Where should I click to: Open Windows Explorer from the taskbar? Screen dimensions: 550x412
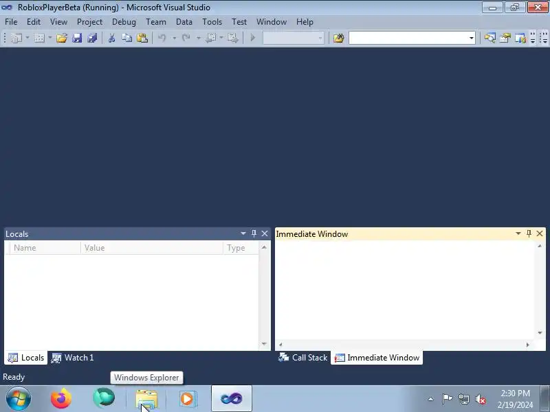pyautogui.click(x=146, y=399)
